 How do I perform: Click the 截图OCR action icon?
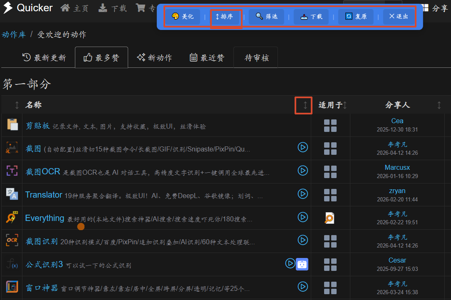[x=12, y=171]
